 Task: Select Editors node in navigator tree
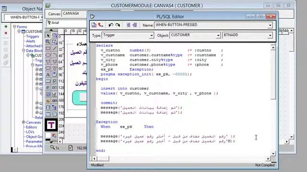[32, 127]
